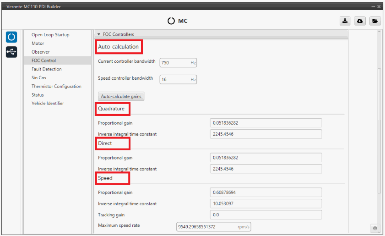Collapse the FOC Controllers section
Screen dimensions: 385x236
99,34
